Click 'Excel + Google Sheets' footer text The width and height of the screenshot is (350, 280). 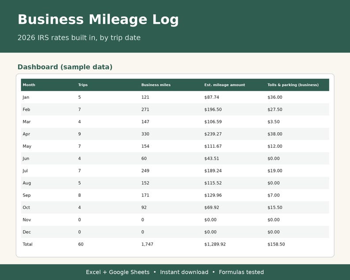click(x=118, y=272)
